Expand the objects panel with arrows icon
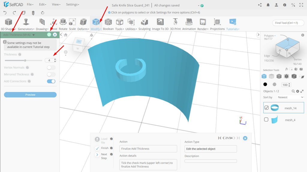Viewport: 307px width, 172px height. pyautogui.click(x=302, y=91)
